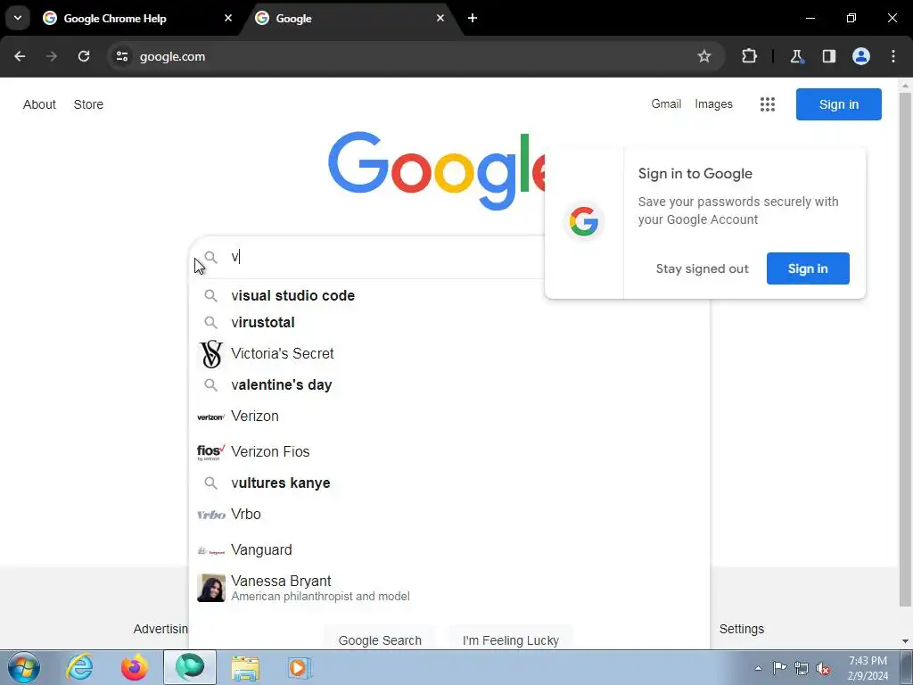Click the top-right Sign in button

(x=838, y=104)
